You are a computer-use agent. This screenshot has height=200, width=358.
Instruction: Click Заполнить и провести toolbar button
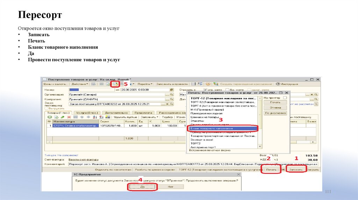(x=172, y=84)
